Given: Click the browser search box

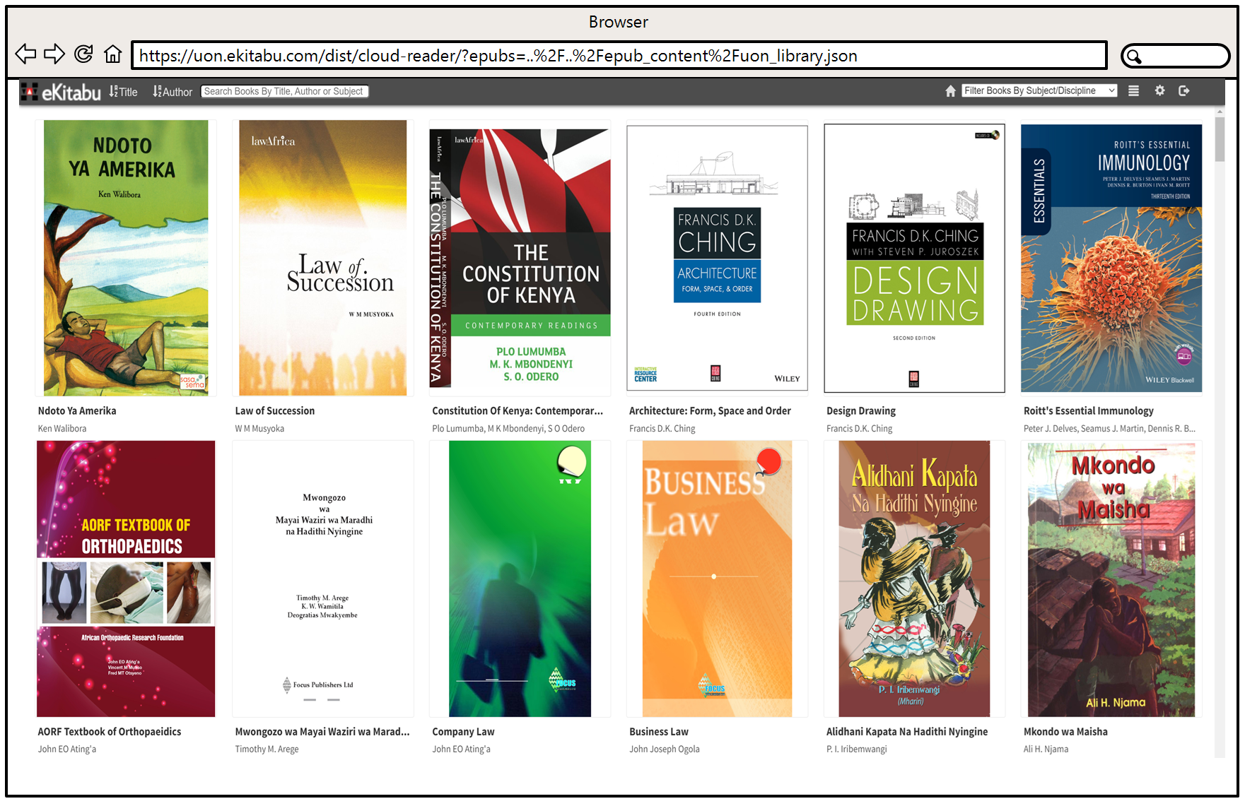Looking at the screenshot, I should pos(1176,56).
